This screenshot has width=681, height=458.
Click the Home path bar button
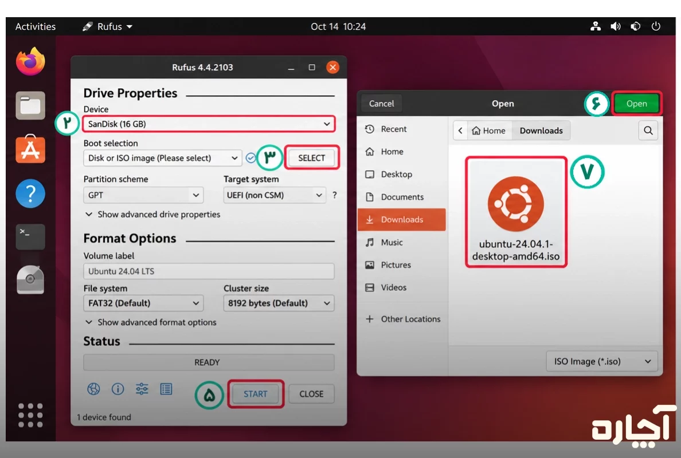click(x=489, y=131)
